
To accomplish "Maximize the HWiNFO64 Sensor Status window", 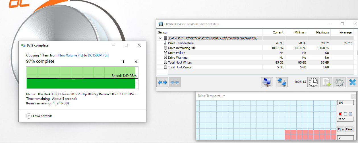I will click(x=342, y=24).
